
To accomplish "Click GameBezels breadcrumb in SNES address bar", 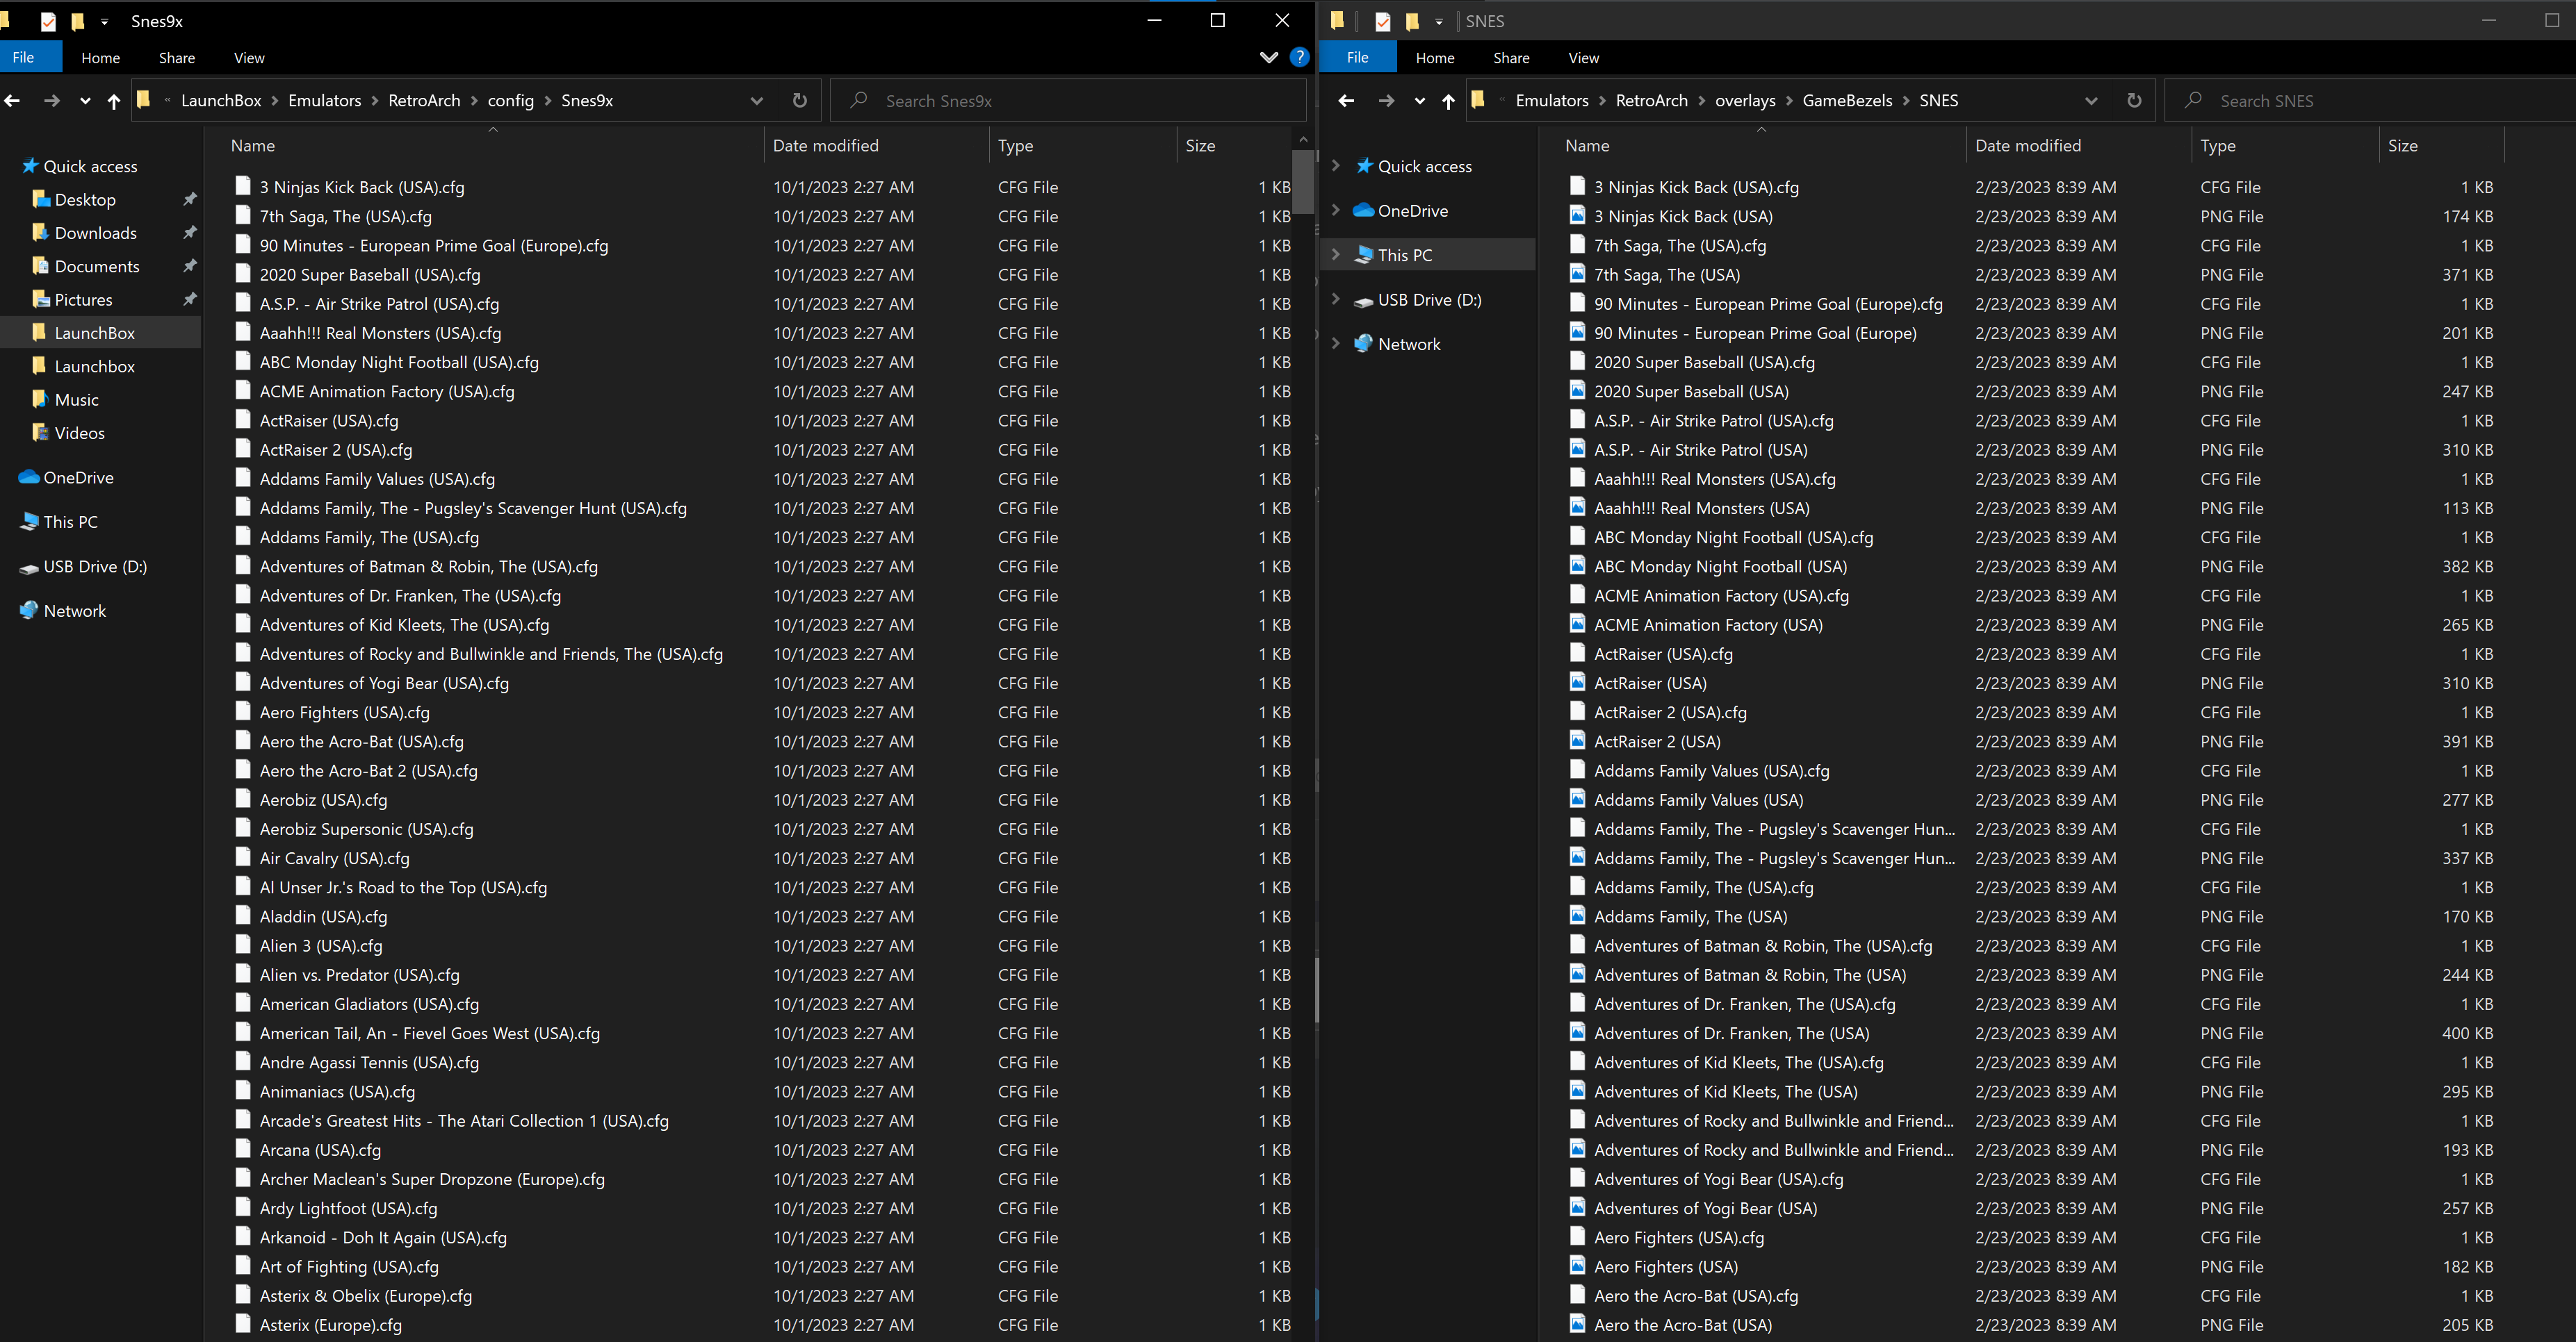I will (1847, 101).
